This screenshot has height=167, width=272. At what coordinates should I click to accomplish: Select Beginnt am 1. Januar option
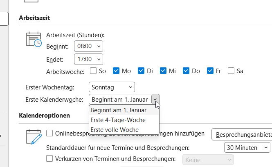(x=124, y=110)
